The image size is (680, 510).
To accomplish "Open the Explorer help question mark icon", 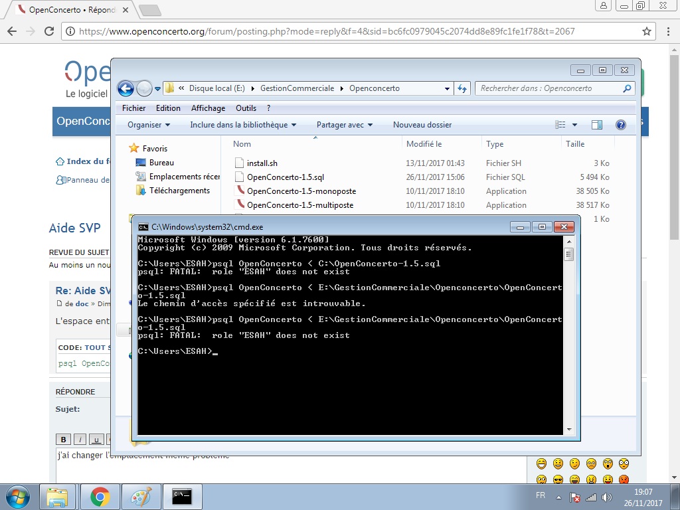I will 621,125.
